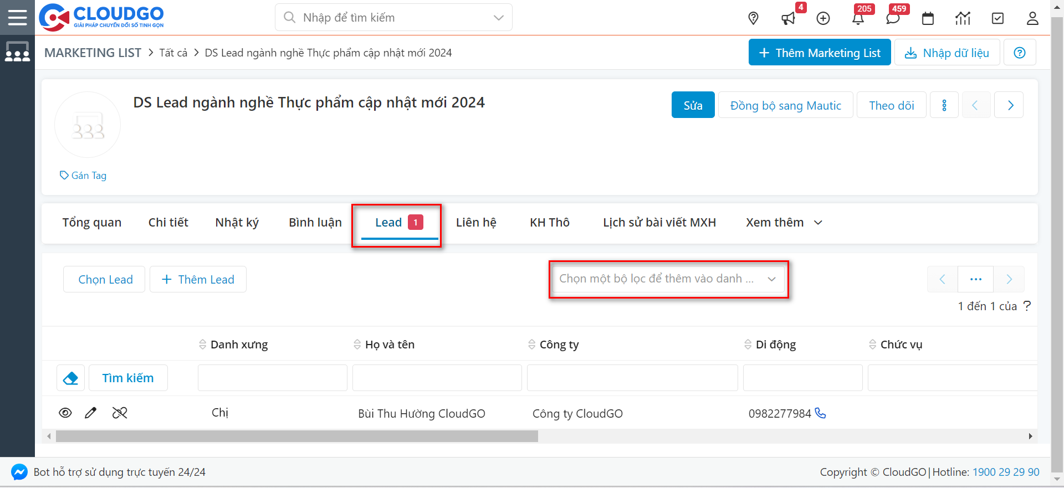The image size is (1064, 488).
Task: Click the phone icon next to 0982277984
Action: coord(821,413)
